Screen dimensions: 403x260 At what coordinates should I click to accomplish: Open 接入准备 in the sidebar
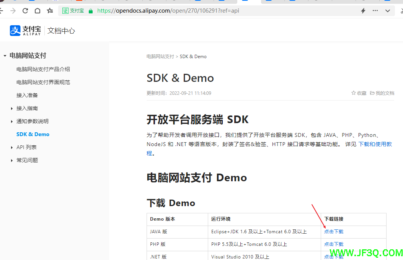pos(27,95)
